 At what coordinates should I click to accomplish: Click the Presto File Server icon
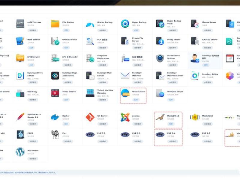[125, 41]
